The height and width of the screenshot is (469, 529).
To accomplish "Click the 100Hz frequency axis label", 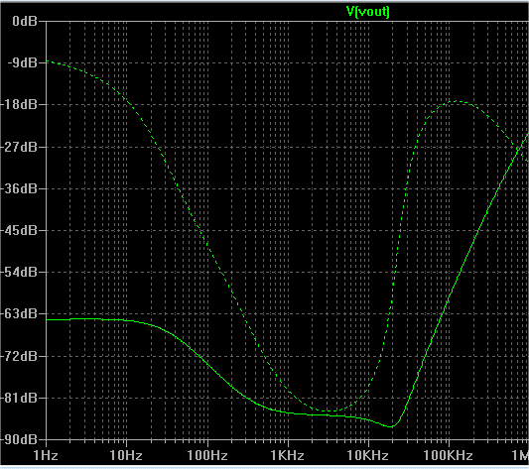I will [x=207, y=455].
